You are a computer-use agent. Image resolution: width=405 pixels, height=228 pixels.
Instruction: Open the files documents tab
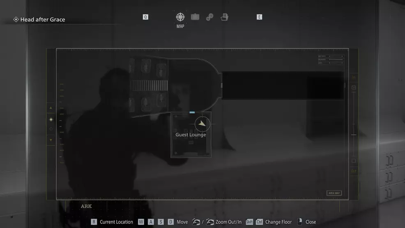[x=224, y=17]
